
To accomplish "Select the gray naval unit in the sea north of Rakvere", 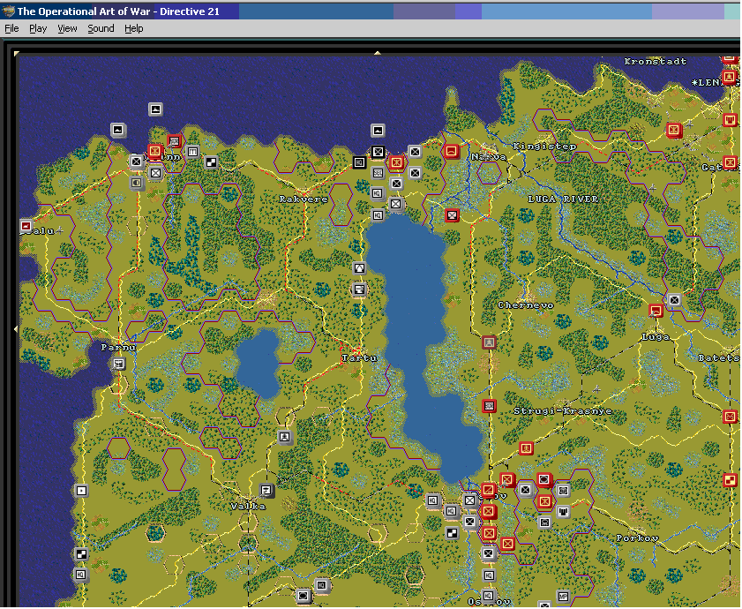I will click(x=378, y=131).
